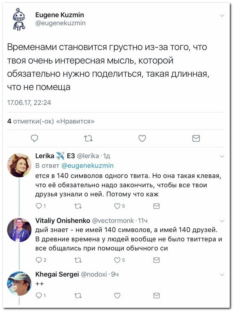Retweet Eugene Kuzmin's main tweet
This screenshot has height=311, width=233.
coord(88,138)
